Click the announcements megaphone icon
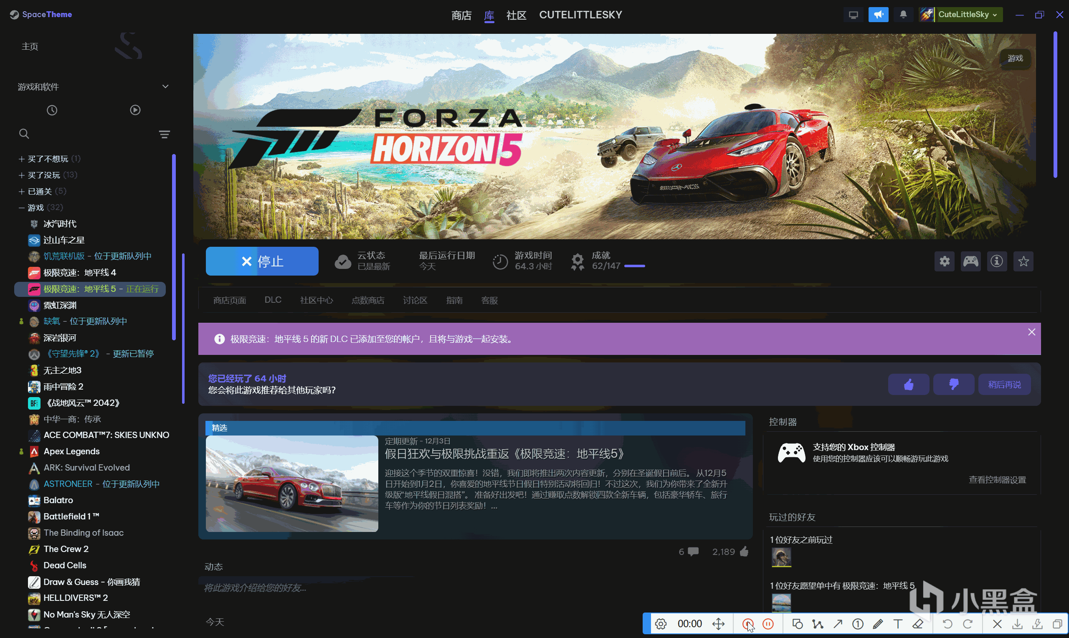This screenshot has height=638, width=1069. click(878, 15)
